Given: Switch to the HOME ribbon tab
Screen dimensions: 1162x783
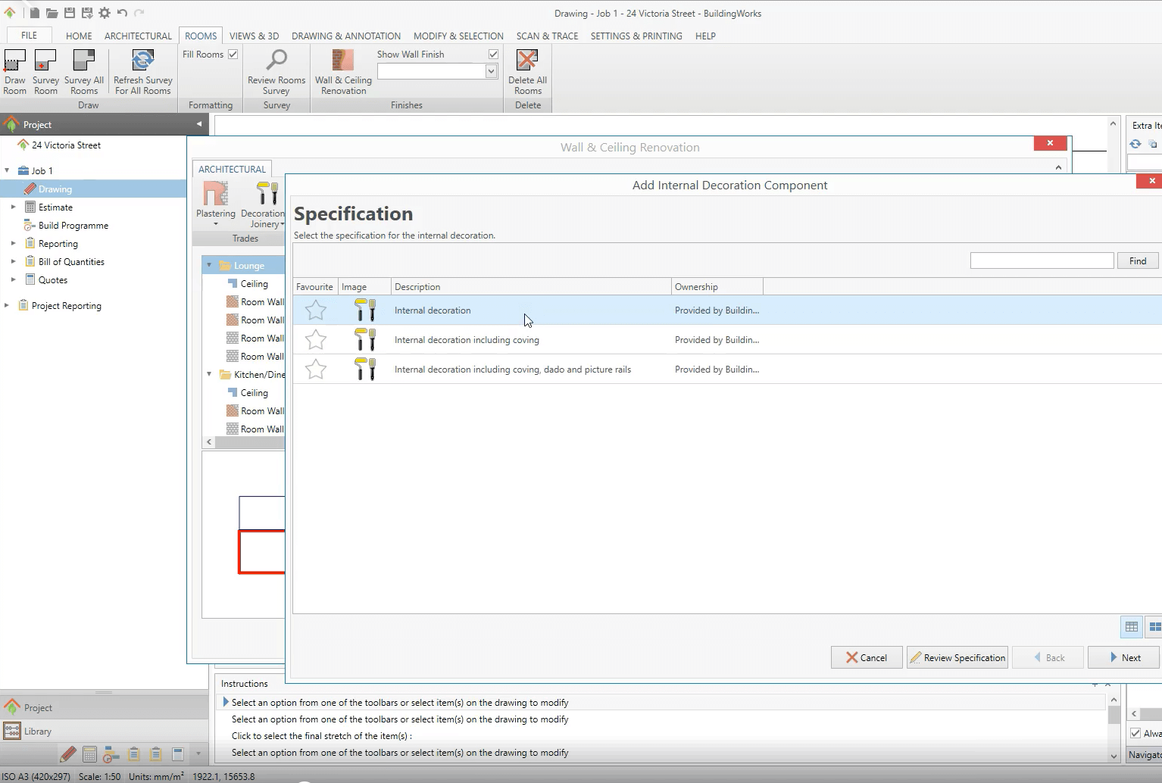Looking at the screenshot, I should click(x=79, y=36).
